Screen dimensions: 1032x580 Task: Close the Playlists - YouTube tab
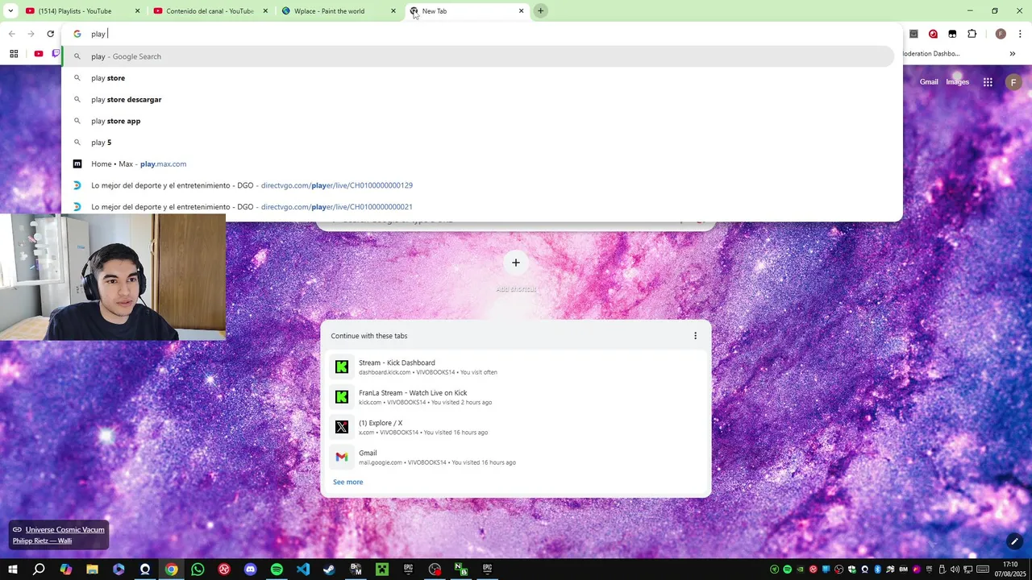coord(137,11)
